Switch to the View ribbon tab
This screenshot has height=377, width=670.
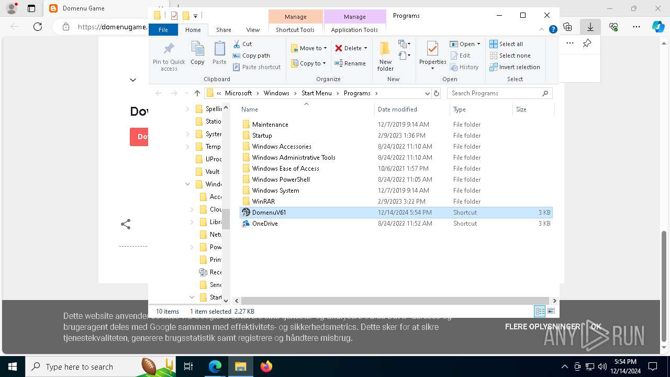click(x=253, y=30)
